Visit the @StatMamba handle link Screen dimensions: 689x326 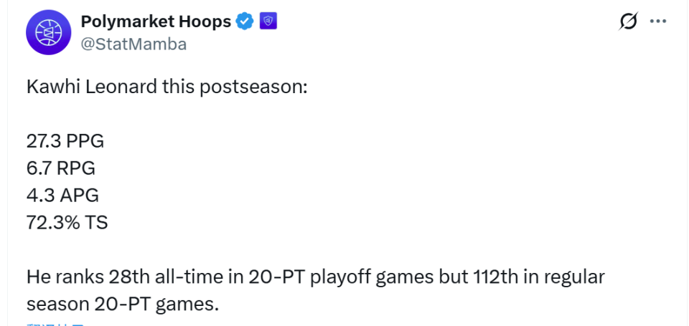coord(133,44)
